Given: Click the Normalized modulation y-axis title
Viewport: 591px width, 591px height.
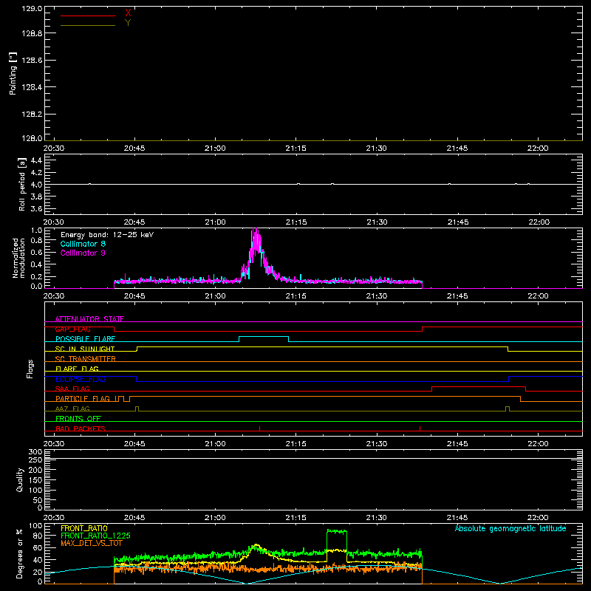Looking at the screenshot, I should click(18, 258).
